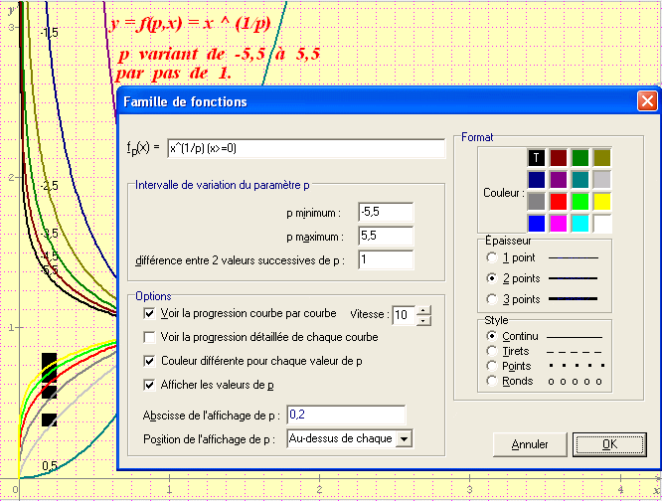Choose the navy blue color swatch
The image size is (662, 501).
click(x=537, y=180)
